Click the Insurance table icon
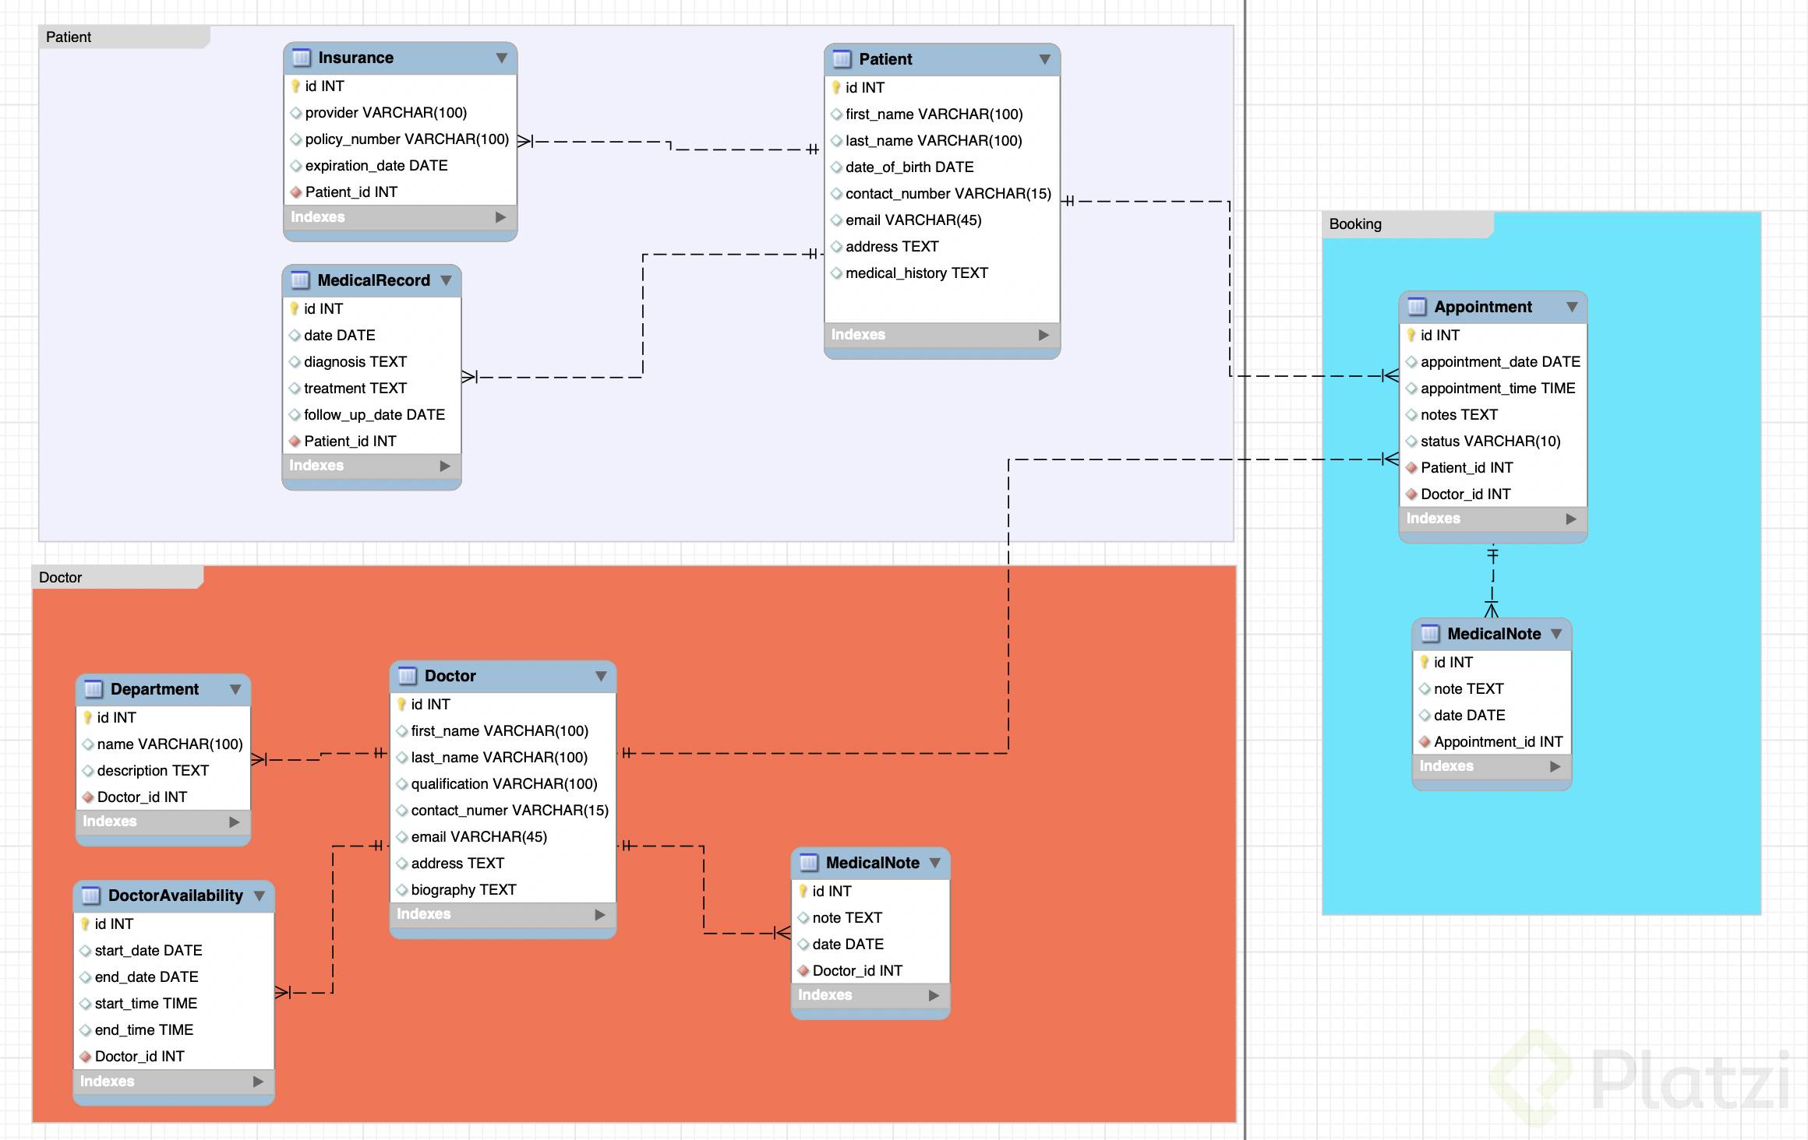1808x1140 pixels. tap(301, 58)
